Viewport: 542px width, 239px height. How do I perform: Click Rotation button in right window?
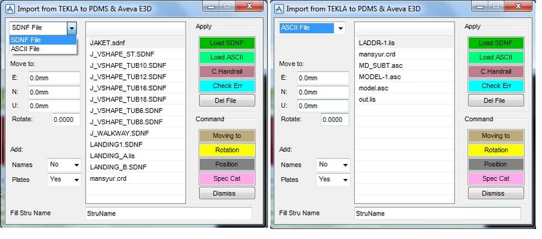point(496,150)
